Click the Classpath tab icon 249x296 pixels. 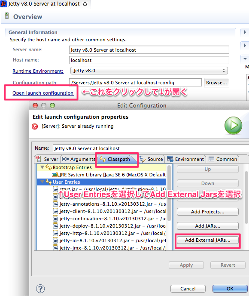103,159
